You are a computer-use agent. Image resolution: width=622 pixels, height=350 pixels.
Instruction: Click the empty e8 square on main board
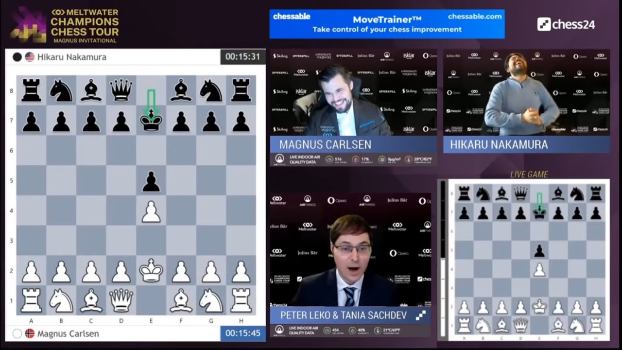pyautogui.click(x=151, y=91)
